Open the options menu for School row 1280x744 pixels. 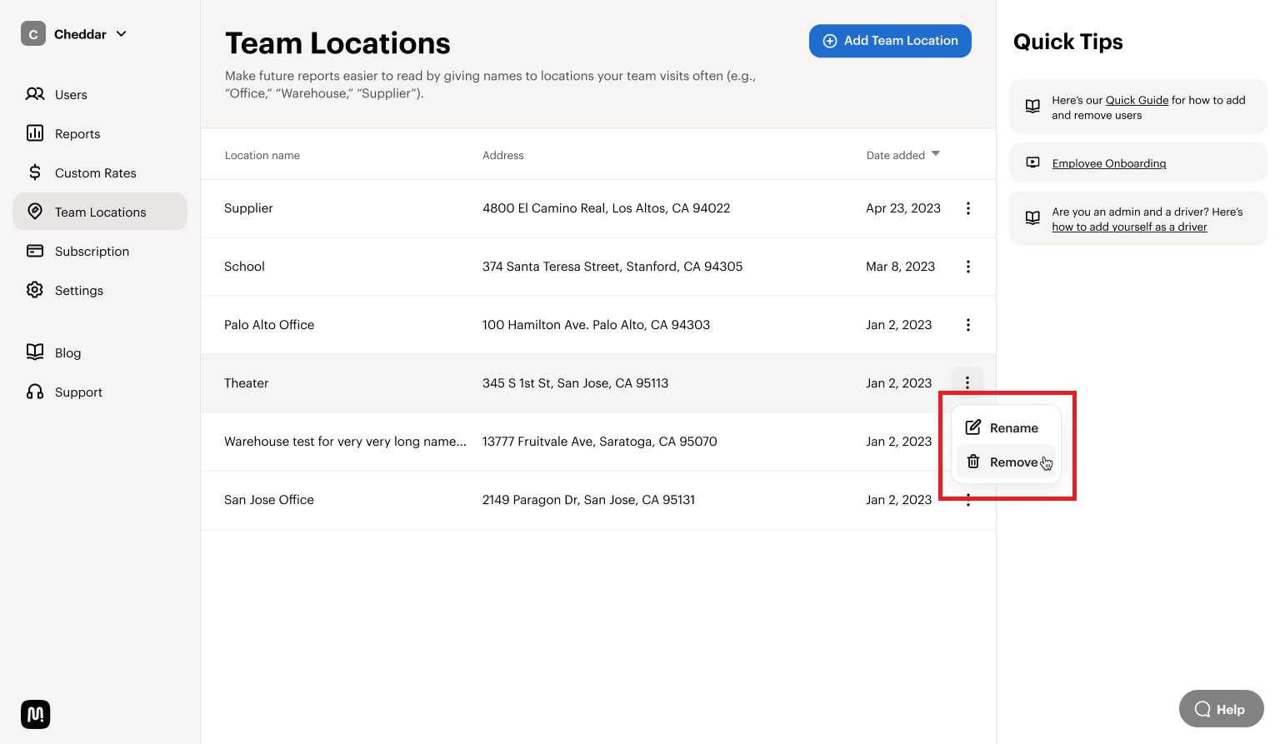968,267
